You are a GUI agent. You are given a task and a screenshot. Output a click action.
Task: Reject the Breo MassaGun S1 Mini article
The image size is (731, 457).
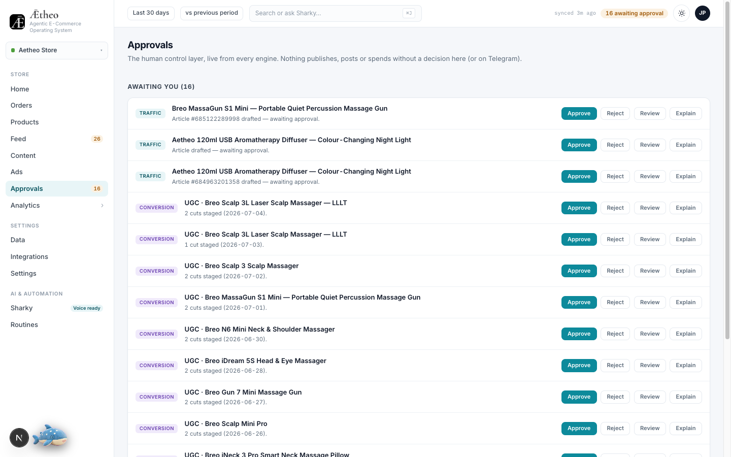coord(615,114)
